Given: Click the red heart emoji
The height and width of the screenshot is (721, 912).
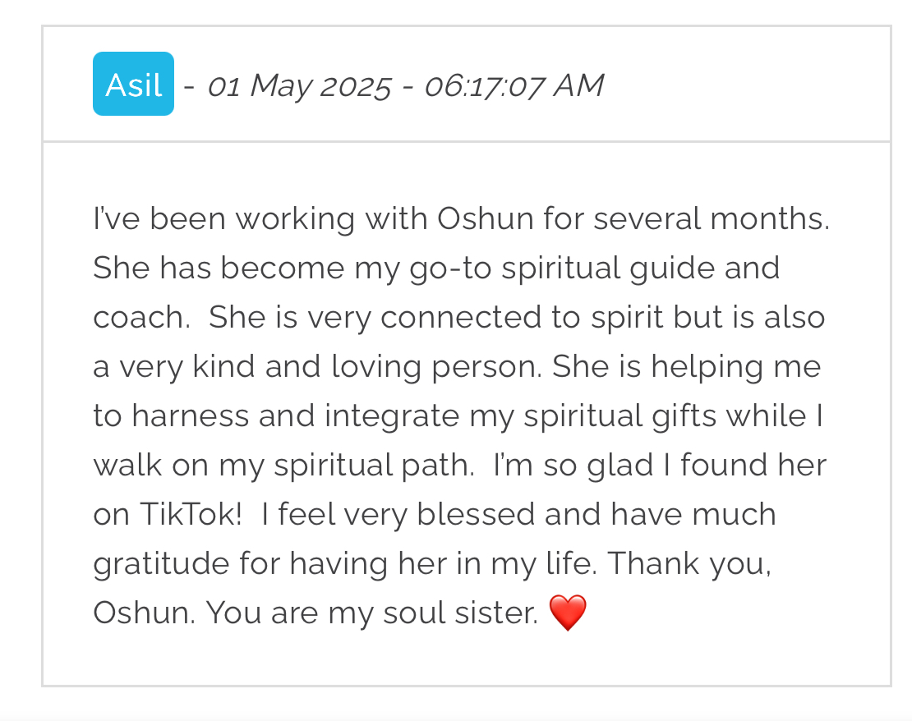Looking at the screenshot, I should click(x=567, y=613).
